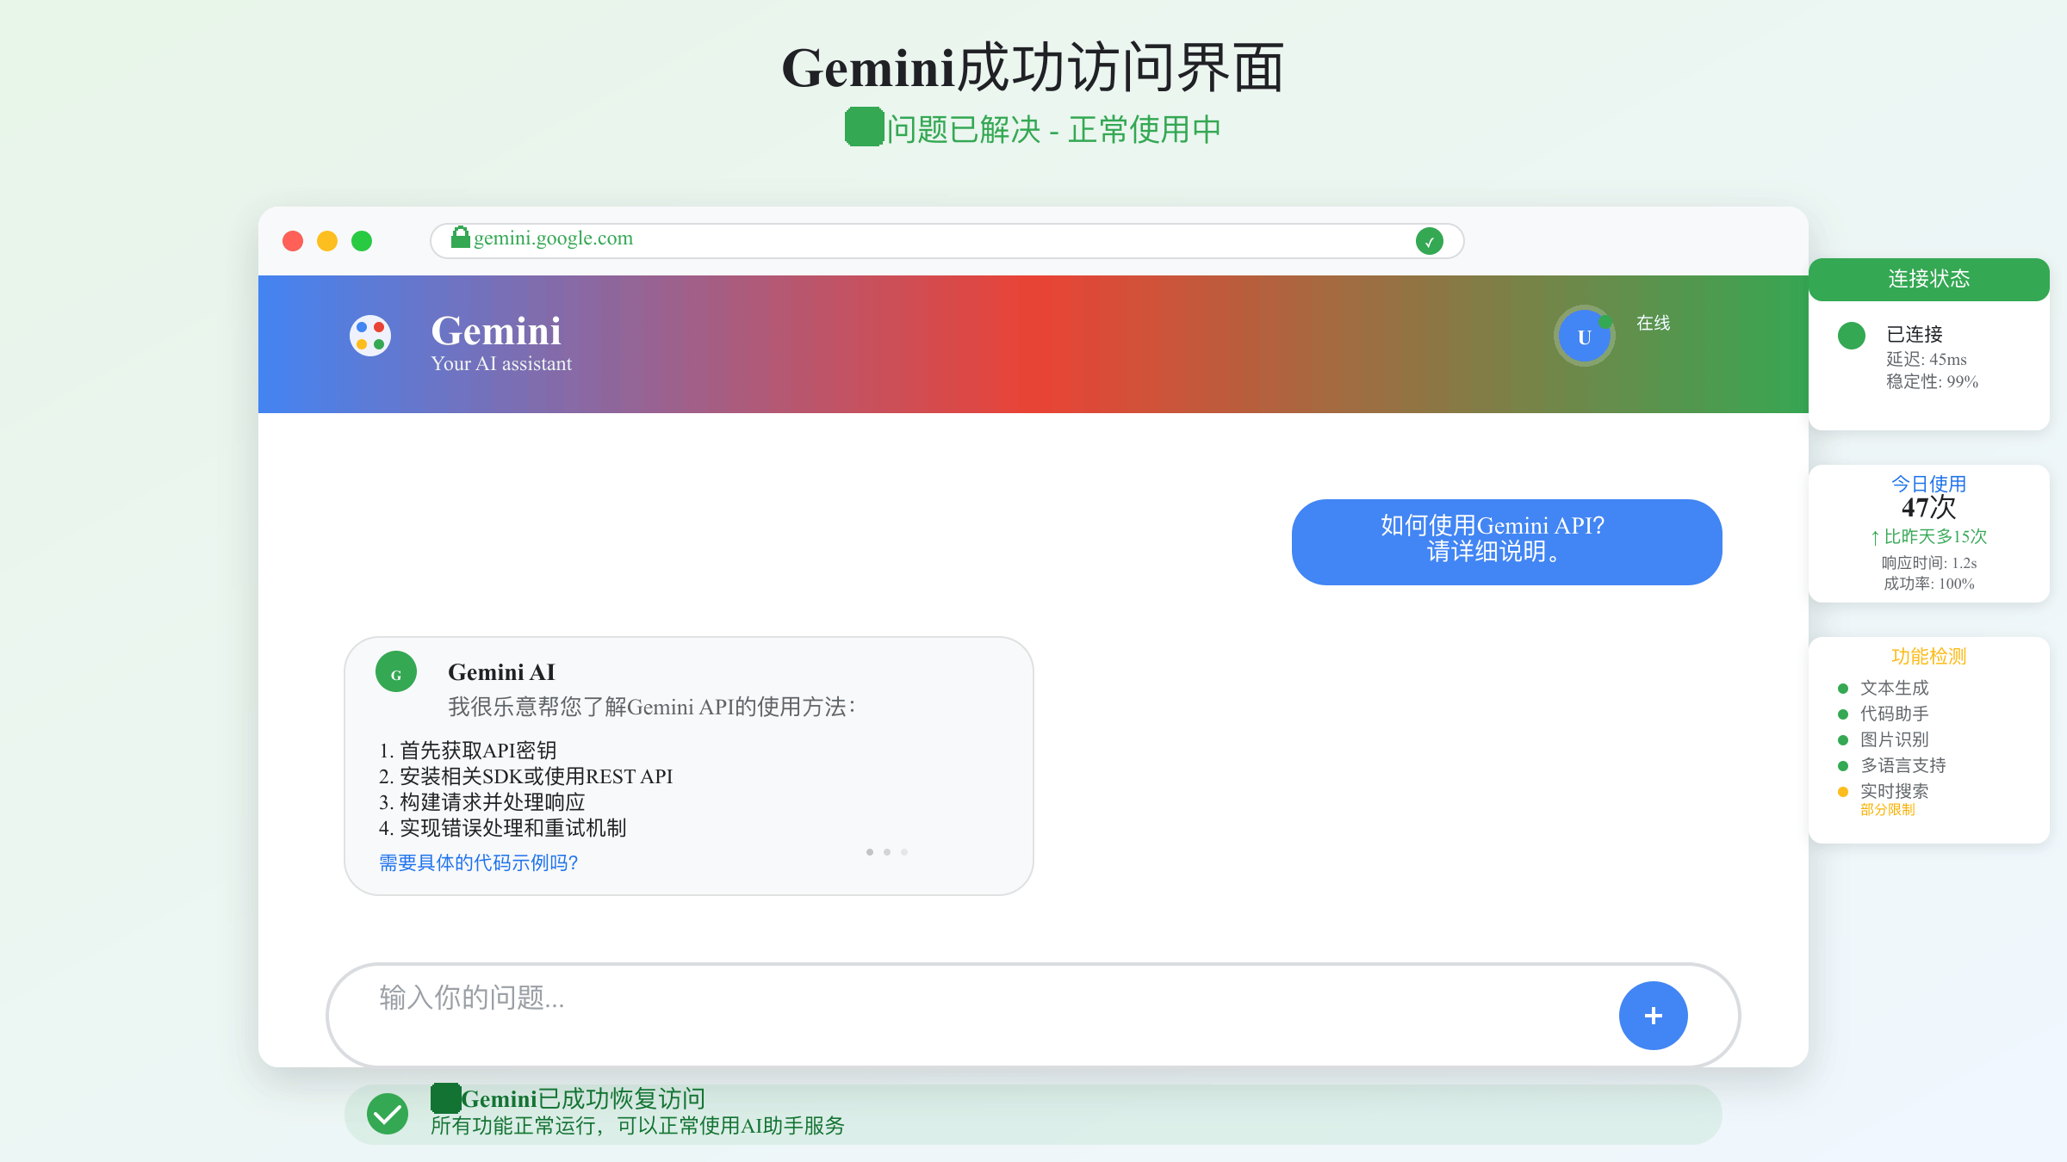
Task: Click the 稳定性: 99% value
Action: pos(1933,381)
